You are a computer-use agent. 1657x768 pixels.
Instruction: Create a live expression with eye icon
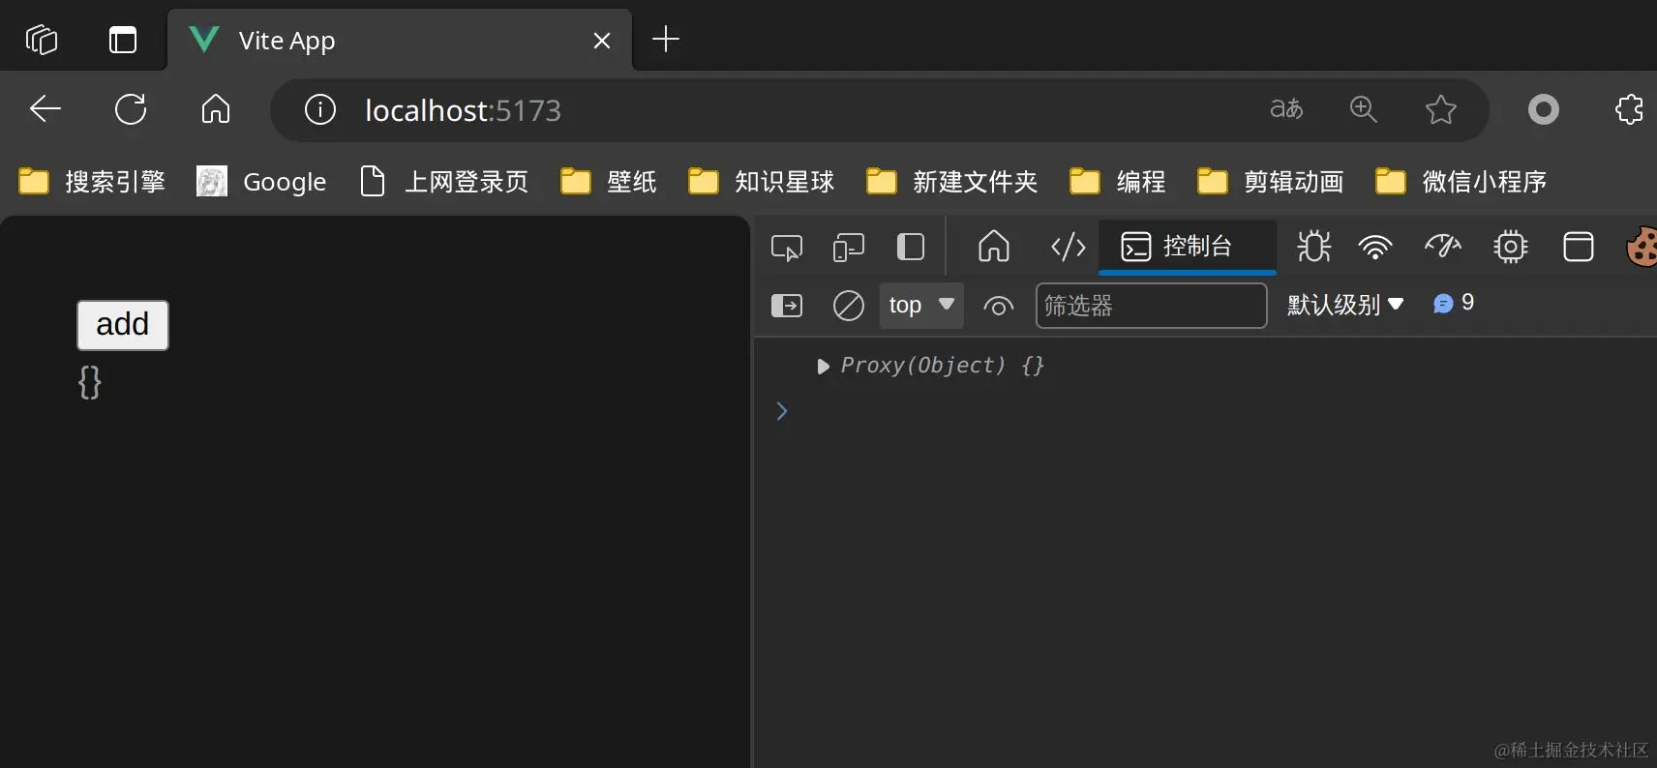[999, 307]
